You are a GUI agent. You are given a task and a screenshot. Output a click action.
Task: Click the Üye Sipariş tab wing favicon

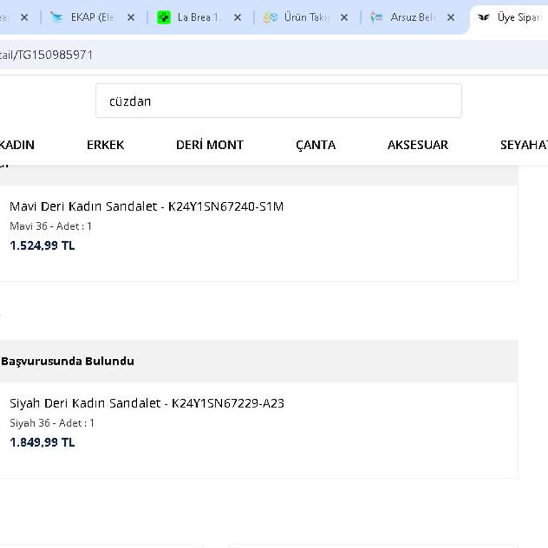tap(484, 17)
